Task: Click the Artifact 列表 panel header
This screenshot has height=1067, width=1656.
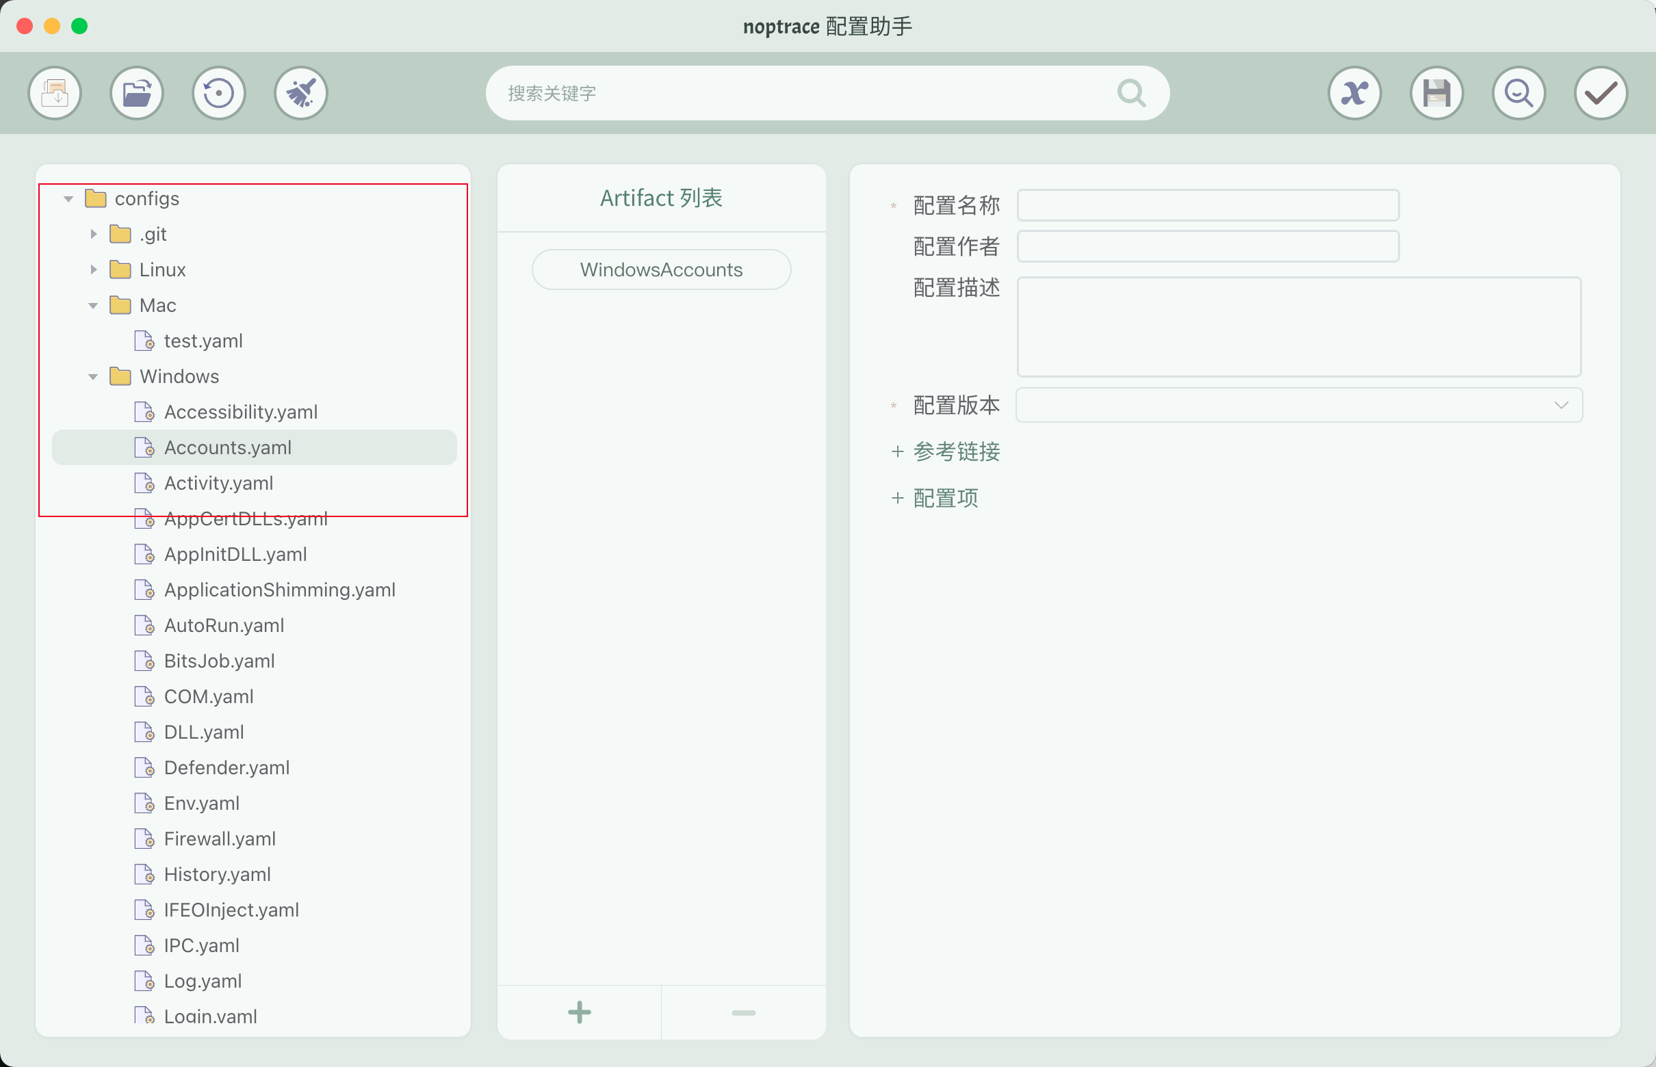Action: 660,198
